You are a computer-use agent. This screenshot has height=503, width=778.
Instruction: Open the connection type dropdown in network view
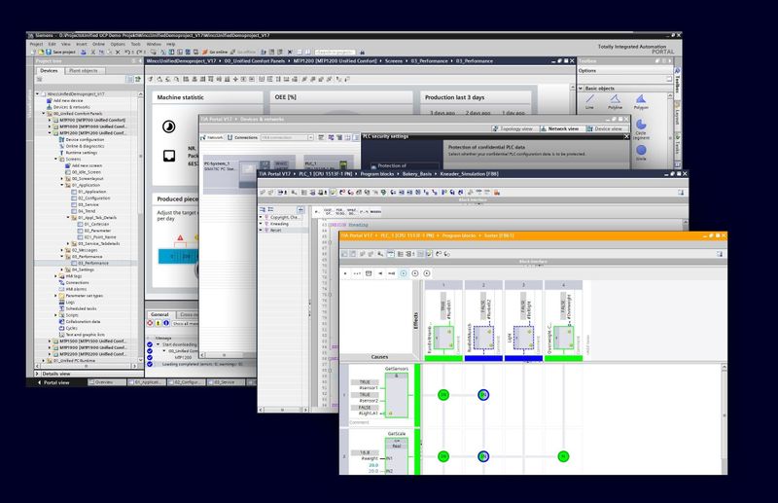[310, 137]
